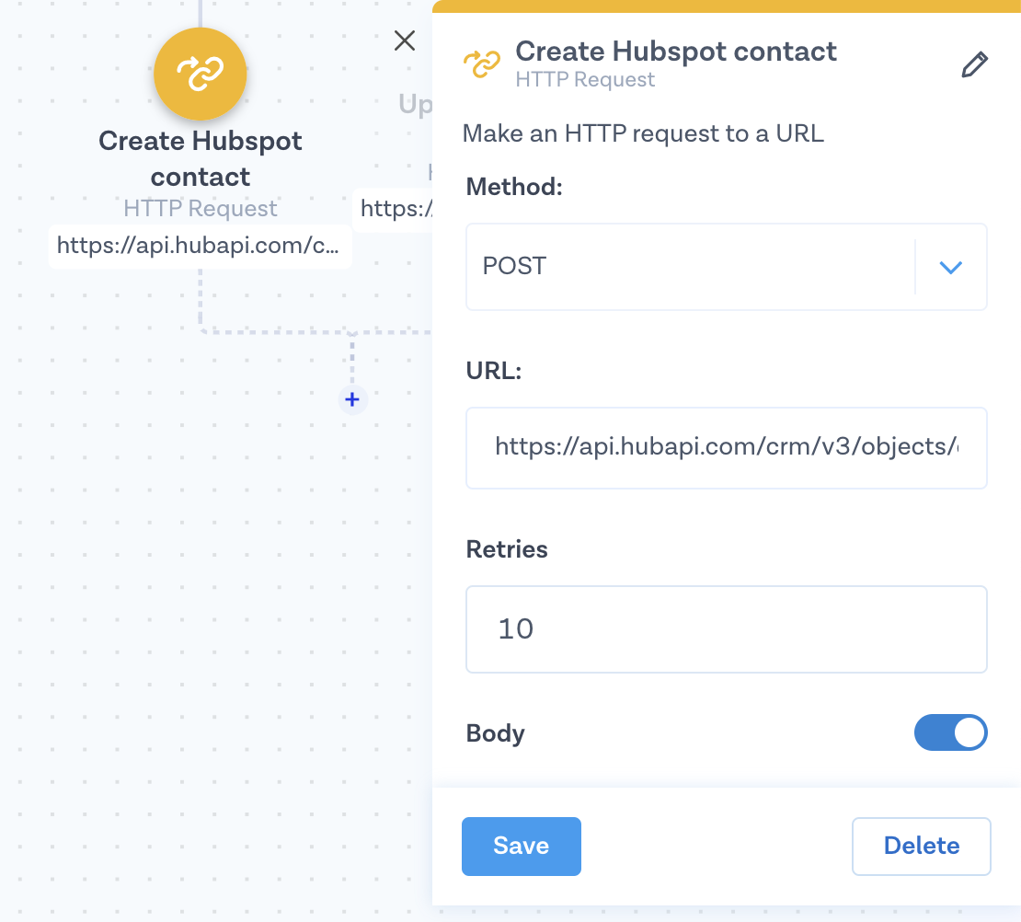Click the Retries field showing 10
The height and width of the screenshot is (922, 1021).
pyautogui.click(x=726, y=629)
